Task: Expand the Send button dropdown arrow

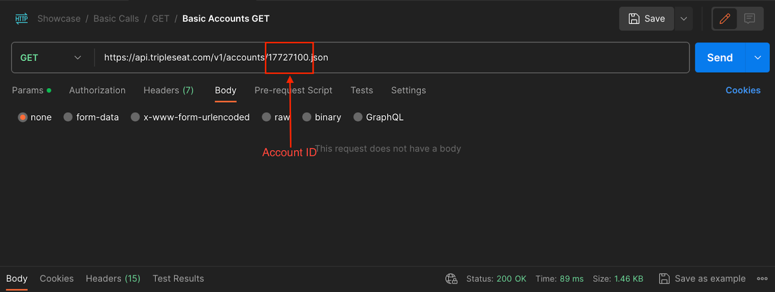Action: click(x=758, y=58)
